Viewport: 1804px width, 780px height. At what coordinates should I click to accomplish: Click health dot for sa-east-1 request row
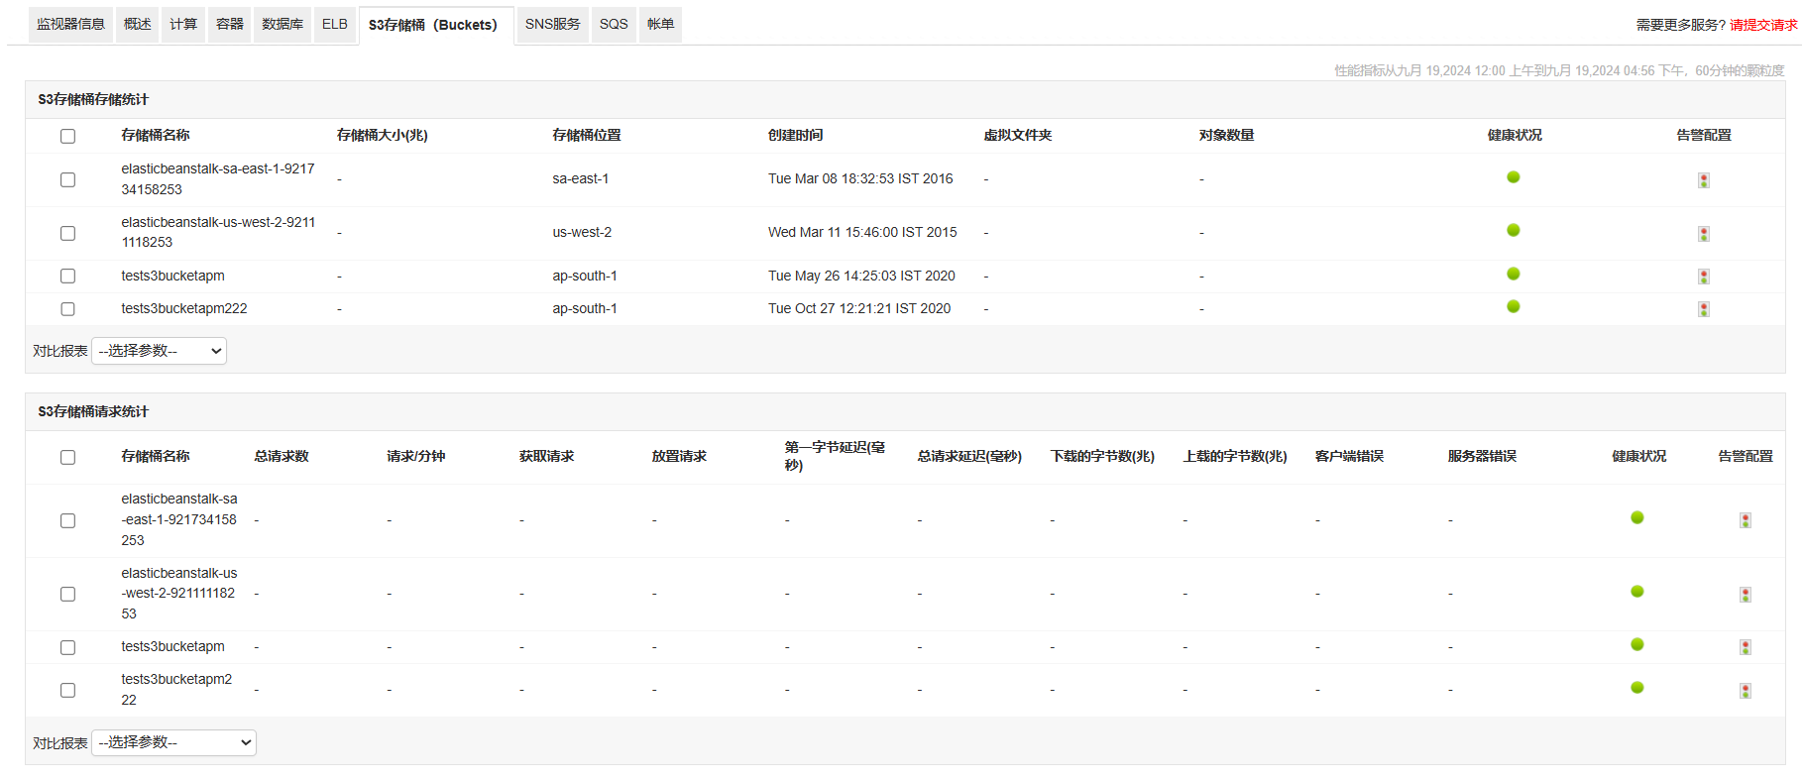pos(1637,517)
